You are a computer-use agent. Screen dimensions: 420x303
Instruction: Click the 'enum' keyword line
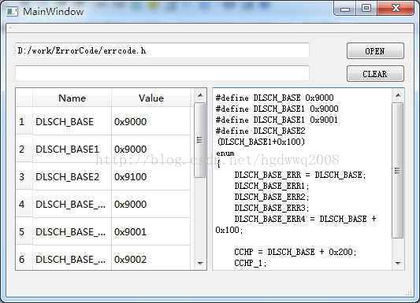click(225, 153)
